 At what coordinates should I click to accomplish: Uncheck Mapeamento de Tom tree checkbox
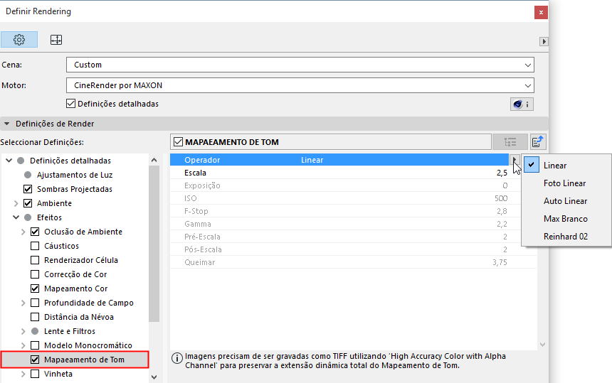click(x=35, y=360)
